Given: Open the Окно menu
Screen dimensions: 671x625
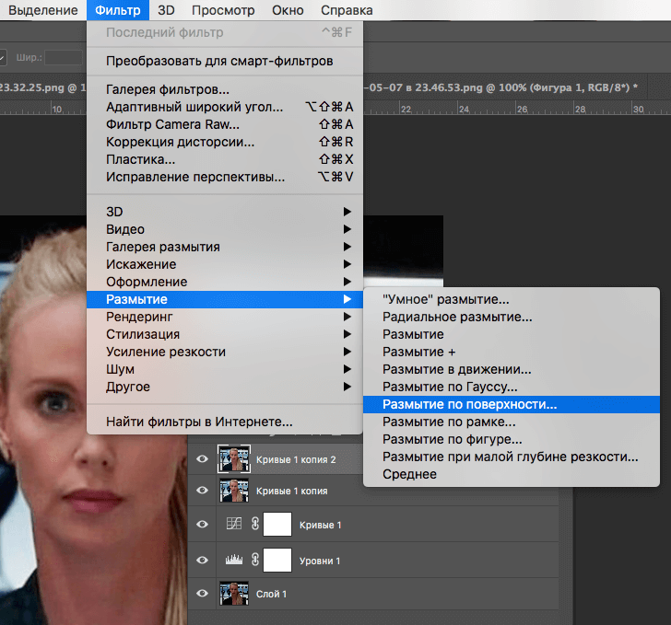Looking at the screenshot, I should [x=288, y=10].
